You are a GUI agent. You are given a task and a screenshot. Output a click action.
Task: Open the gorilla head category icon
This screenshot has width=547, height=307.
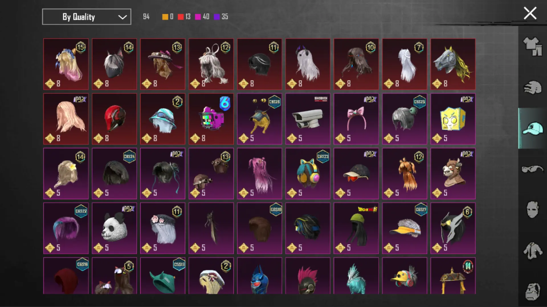click(x=532, y=291)
